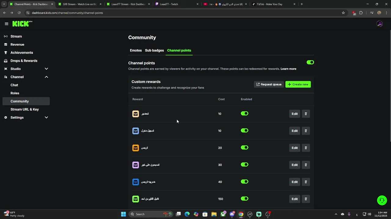Open File Explorer from the taskbar
The height and width of the screenshot is (219, 391).
214,214
